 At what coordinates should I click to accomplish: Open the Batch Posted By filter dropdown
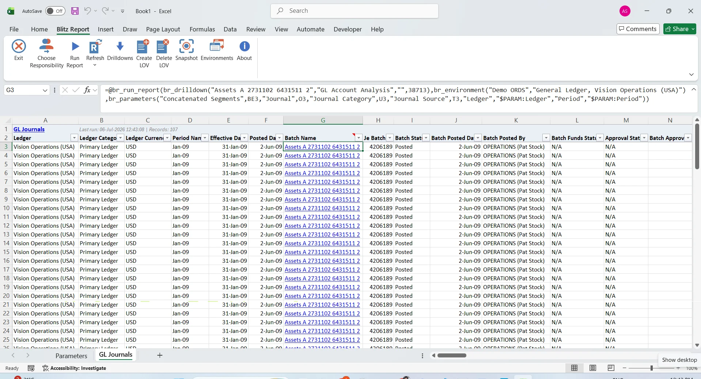point(546,138)
